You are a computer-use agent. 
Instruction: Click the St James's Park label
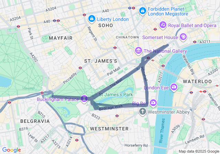tap(116, 94)
